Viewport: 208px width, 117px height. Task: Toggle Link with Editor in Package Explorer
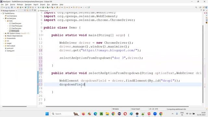(27, 10)
